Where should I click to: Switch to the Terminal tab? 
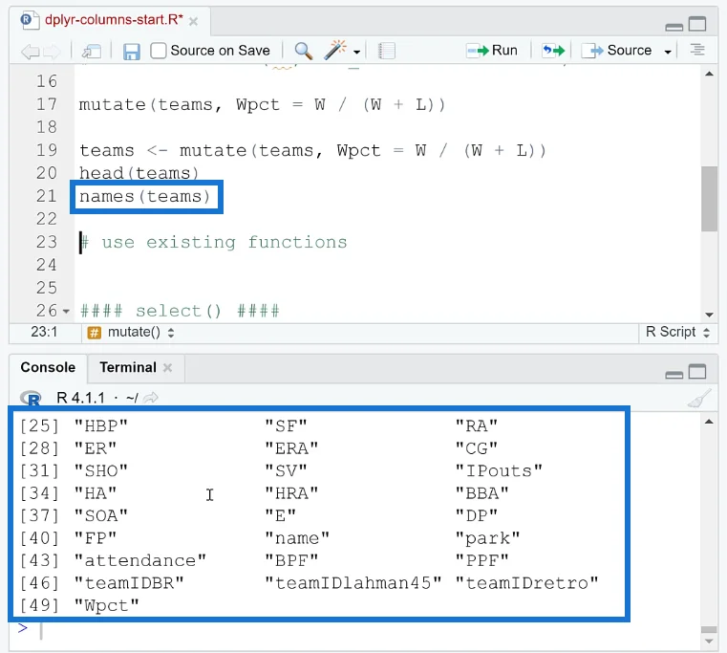tap(128, 367)
